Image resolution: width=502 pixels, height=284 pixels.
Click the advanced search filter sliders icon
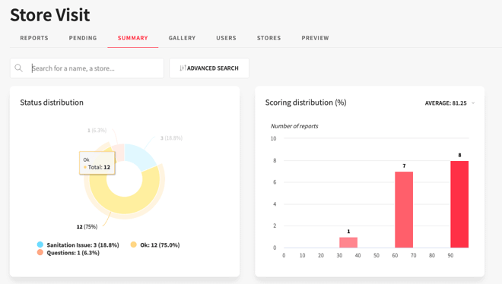[183, 68]
